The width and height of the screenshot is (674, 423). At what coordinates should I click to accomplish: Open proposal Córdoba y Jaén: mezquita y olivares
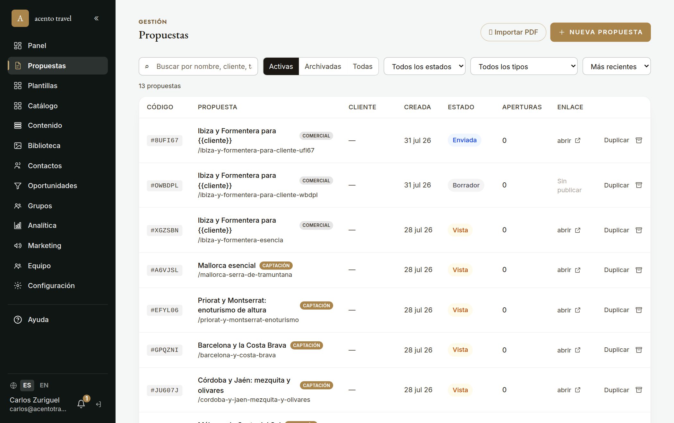(244, 385)
